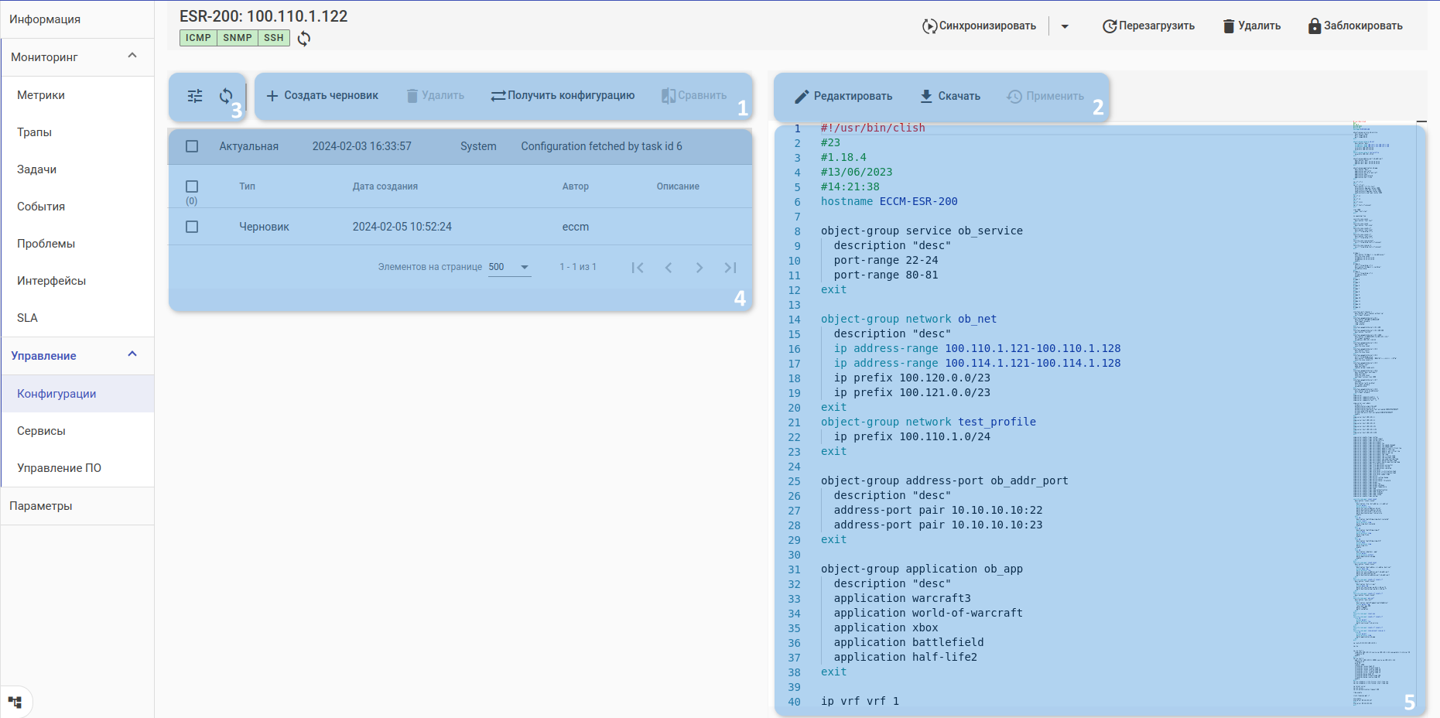The image size is (1440, 718).
Task: Collapse the Мониторинг sidebar section
Action: click(132, 56)
